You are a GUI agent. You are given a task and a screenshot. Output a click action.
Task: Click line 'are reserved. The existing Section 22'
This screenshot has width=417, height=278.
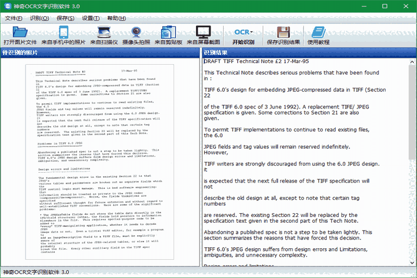(281, 215)
